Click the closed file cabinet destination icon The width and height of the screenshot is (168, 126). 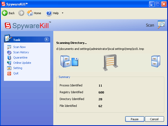click(156, 61)
